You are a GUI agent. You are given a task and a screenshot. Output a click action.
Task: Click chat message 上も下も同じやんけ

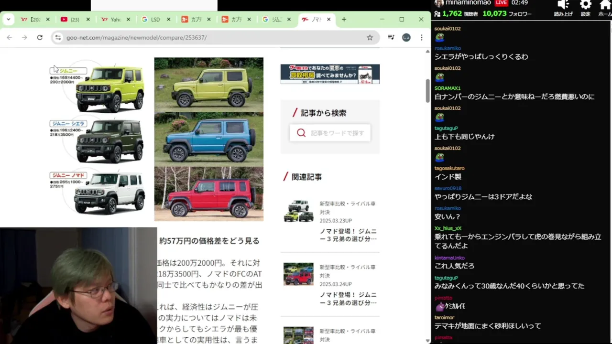(464, 137)
